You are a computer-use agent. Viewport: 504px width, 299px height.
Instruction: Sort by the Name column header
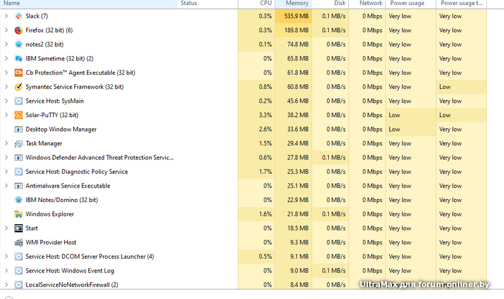tap(12, 4)
